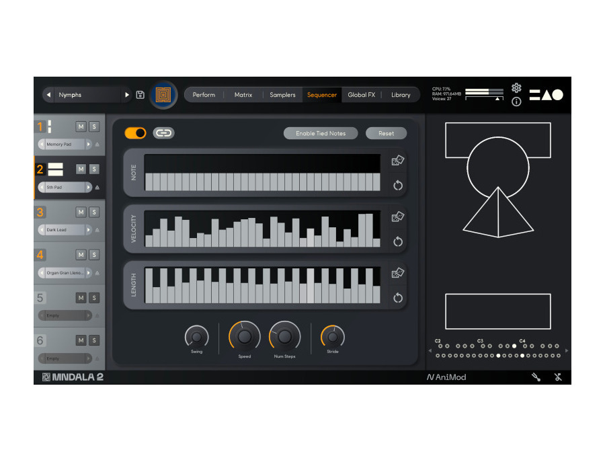The height and width of the screenshot is (462, 605).
Task: Next instrument arrow on Dark Lead
Action: point(88,230)
